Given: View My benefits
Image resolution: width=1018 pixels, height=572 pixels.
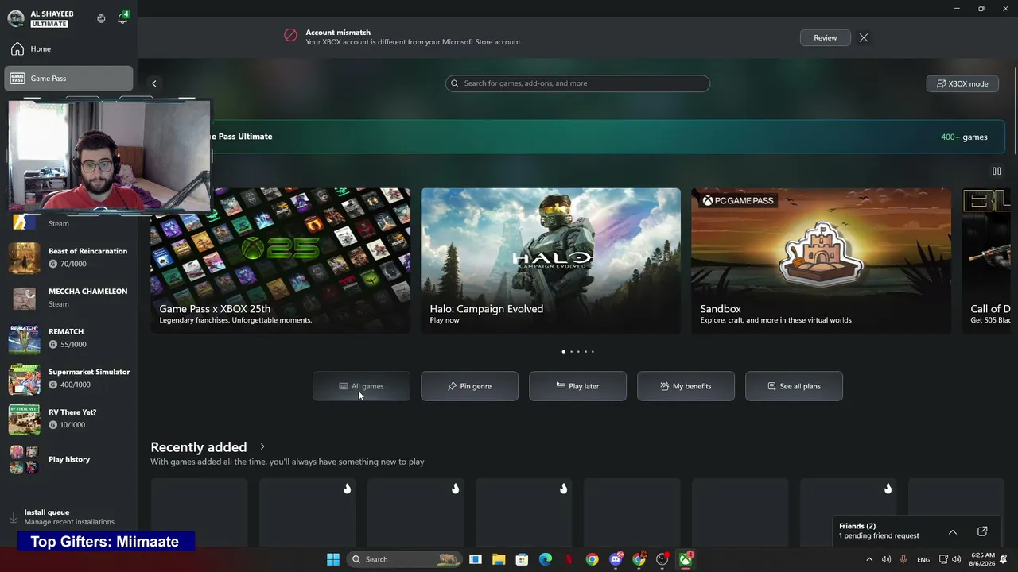Looking at the screenshot, I should [686, 386].
